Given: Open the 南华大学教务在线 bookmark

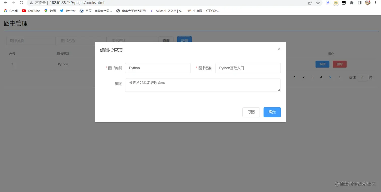Looking at the screenshot, I should (131, 11).
